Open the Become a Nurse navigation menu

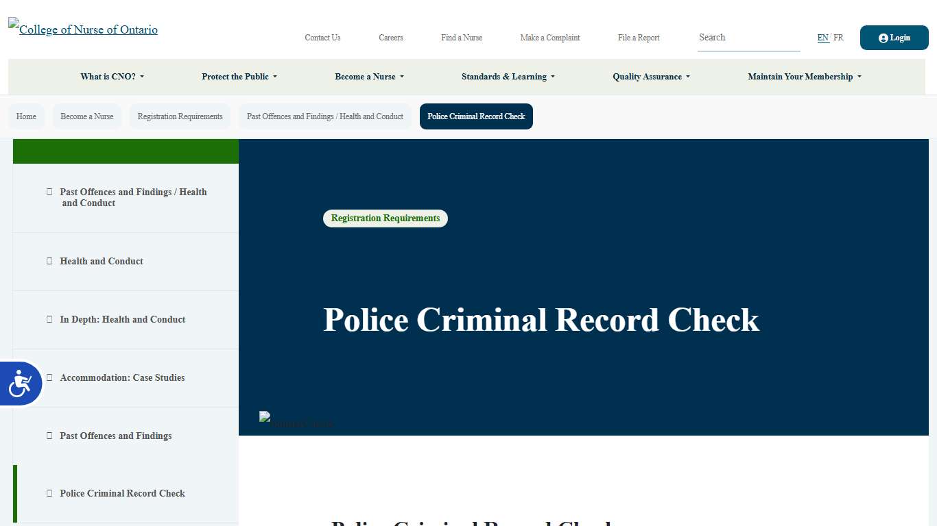pos(369,77)
